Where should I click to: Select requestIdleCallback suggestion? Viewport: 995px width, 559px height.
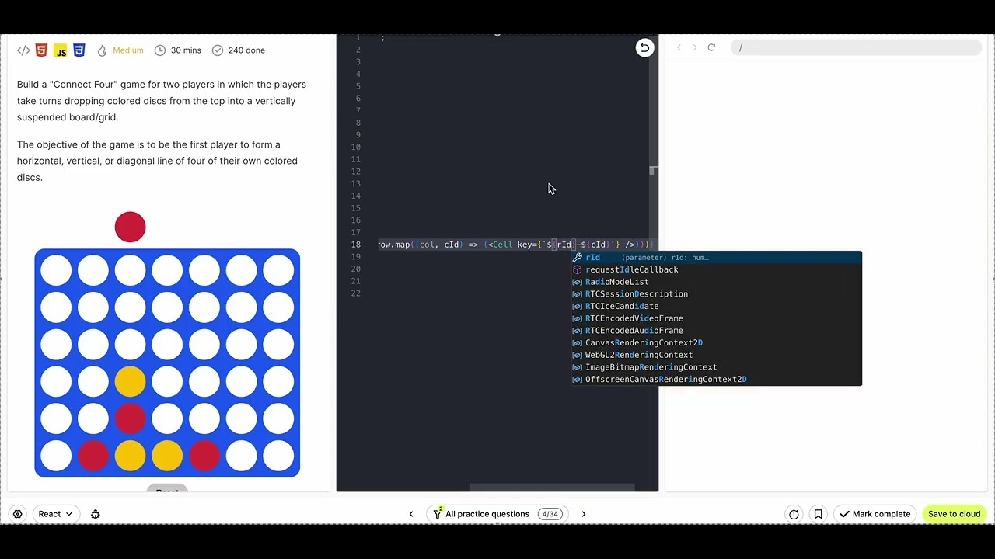click(x=717, y=269)
